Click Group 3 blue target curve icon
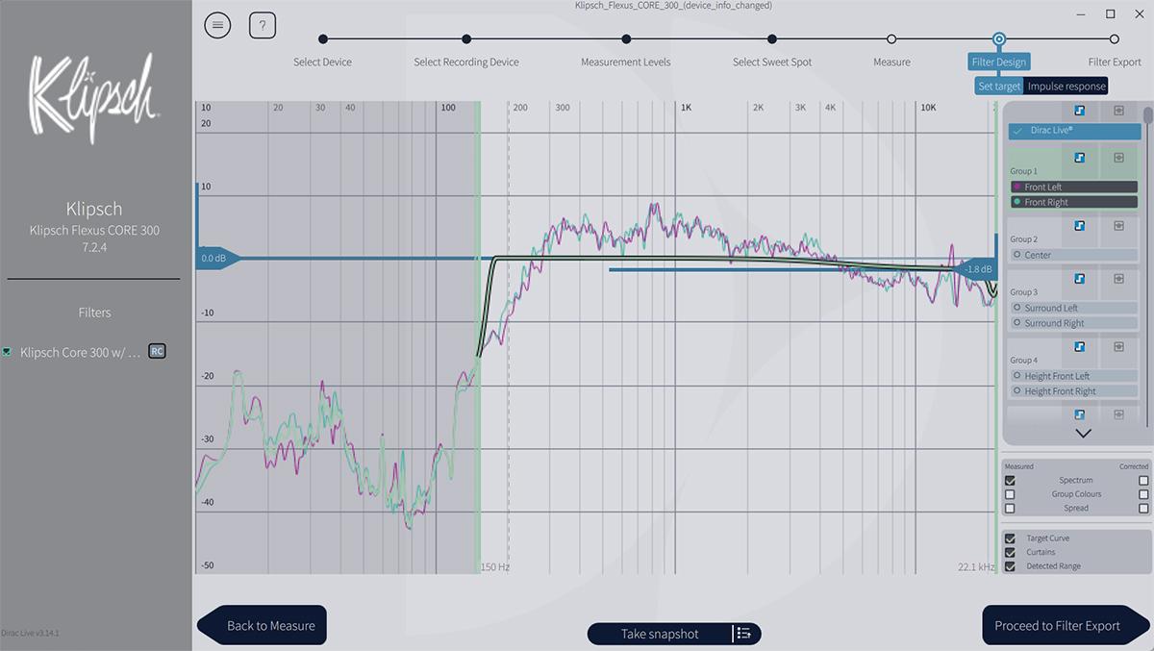Viewport: 1154px width, 651px height. point(1080,279)
